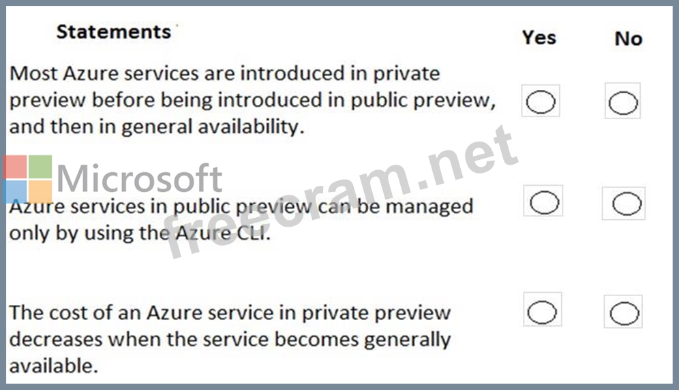Click the Yes column header

click(539, 37)
